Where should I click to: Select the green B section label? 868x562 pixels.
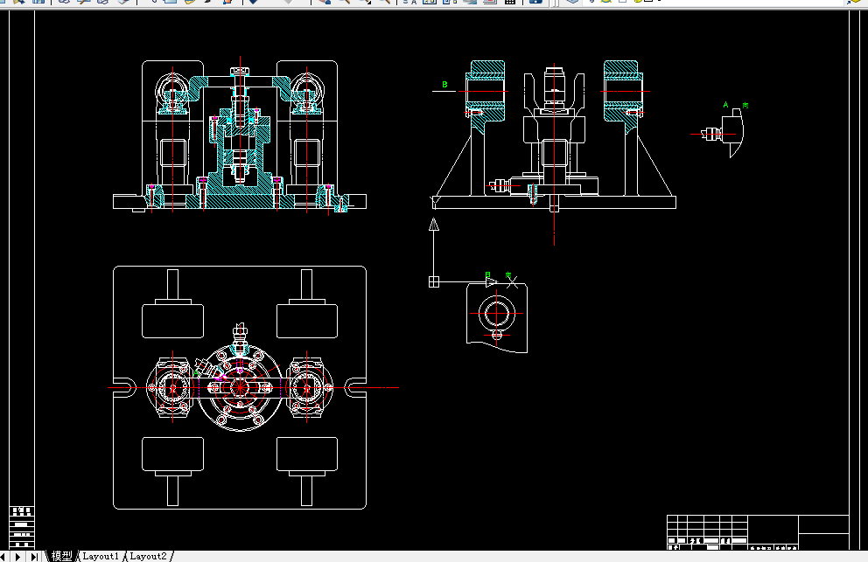tap(444, 85)
